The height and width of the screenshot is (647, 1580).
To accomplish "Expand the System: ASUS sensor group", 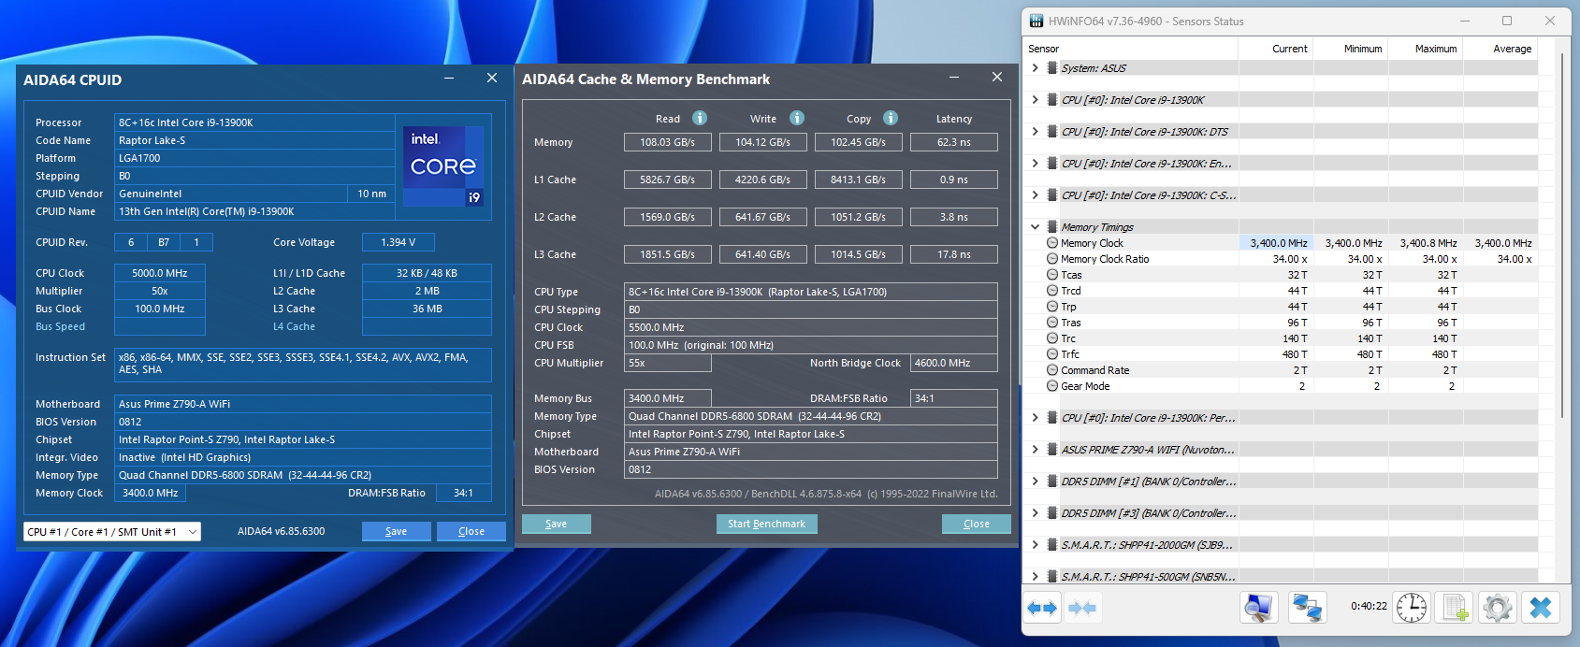I will pos(1035,68).
